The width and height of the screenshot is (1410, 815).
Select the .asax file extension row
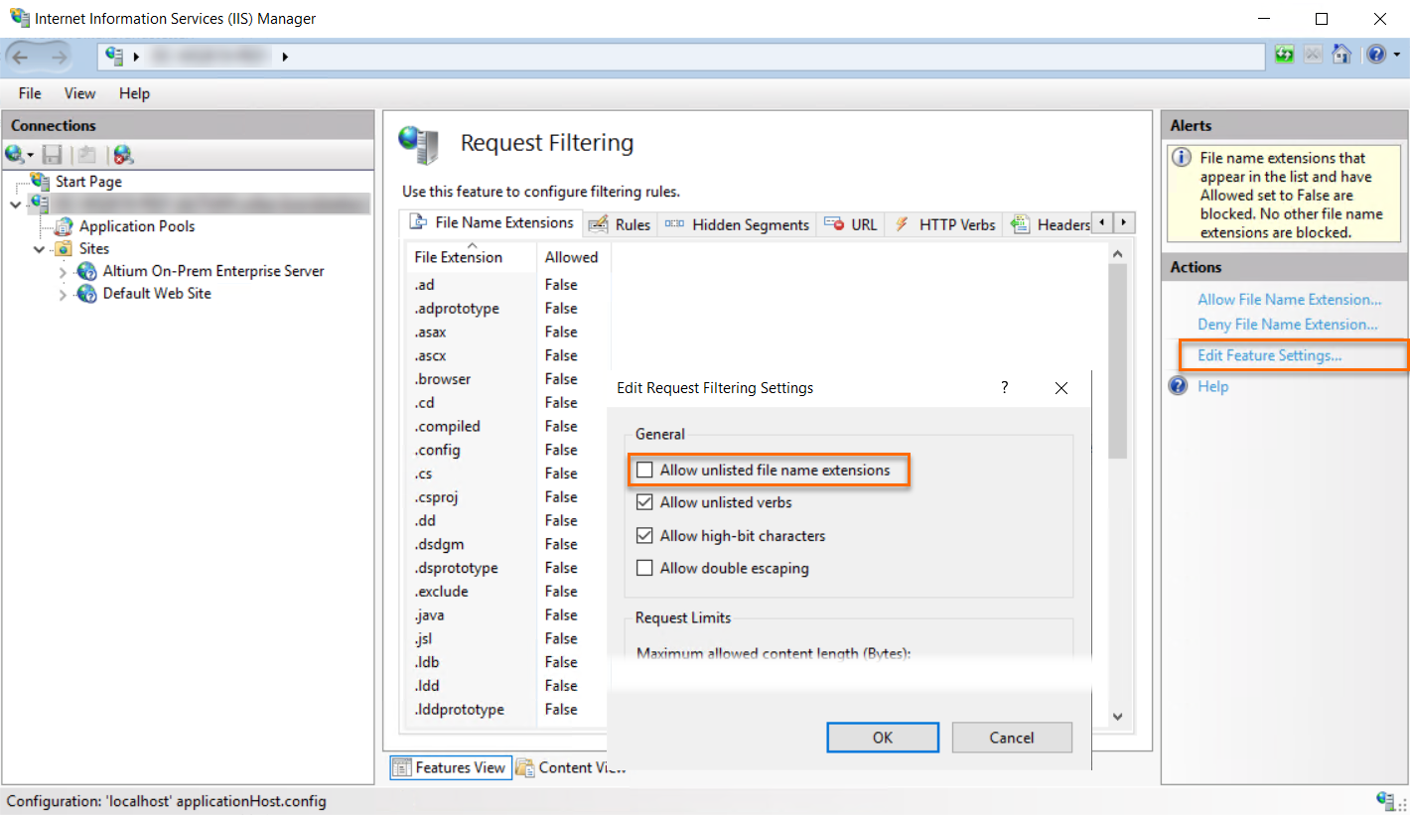507,332
